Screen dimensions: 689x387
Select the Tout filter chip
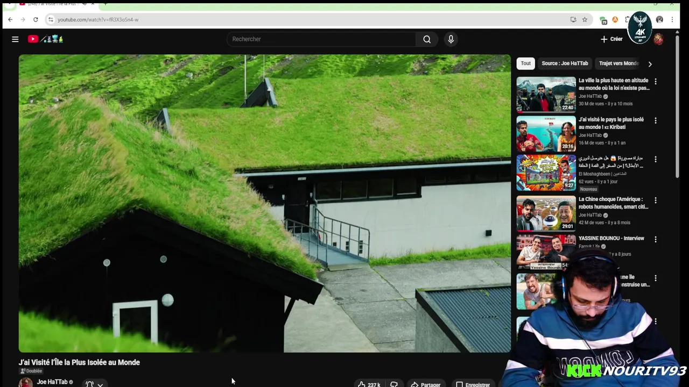(526, 63)
